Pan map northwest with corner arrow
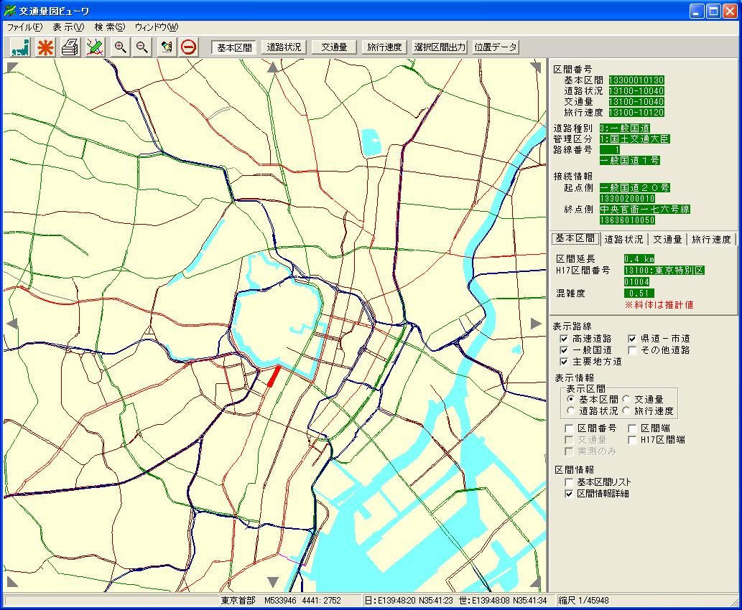Image resolution: width=742 pixels, height=610 pixels. coord(11,67)
